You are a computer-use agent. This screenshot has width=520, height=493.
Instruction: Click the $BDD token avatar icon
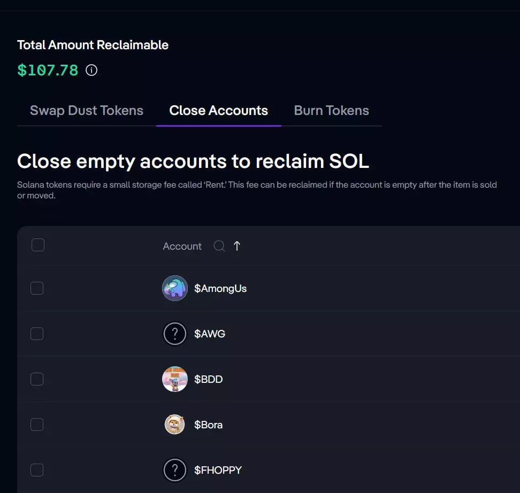coord(175,379)
